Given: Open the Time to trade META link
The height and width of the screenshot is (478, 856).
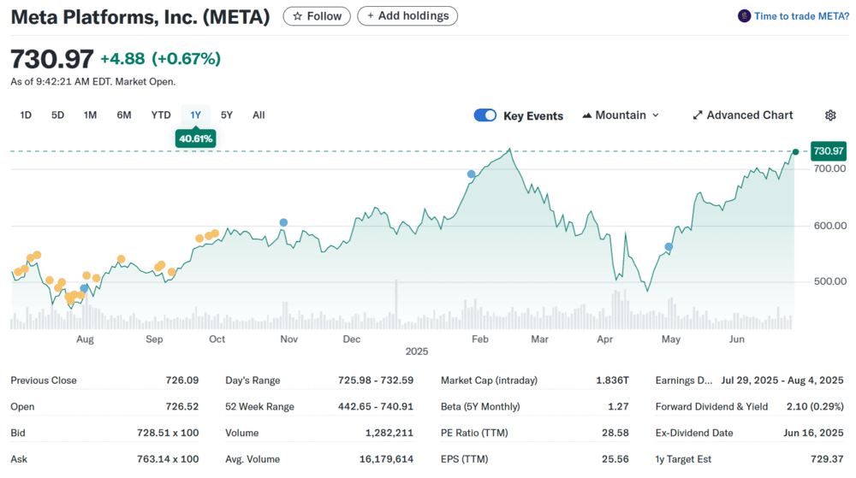Looking at the screenshot, I should [794, 16].
